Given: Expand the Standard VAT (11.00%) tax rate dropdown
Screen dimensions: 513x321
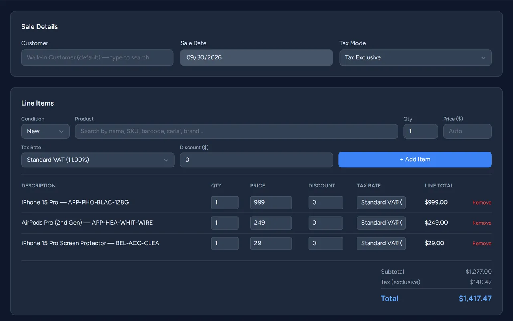Looking at the screenshot, I should point(98,160).
